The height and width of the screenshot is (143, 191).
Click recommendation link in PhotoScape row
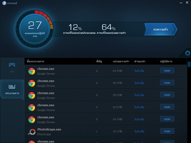pos(139,131)
